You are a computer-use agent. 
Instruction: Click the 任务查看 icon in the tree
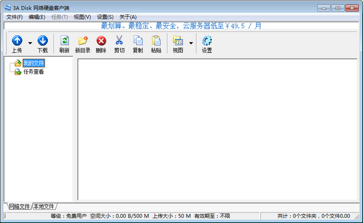(x=18, y=72)
